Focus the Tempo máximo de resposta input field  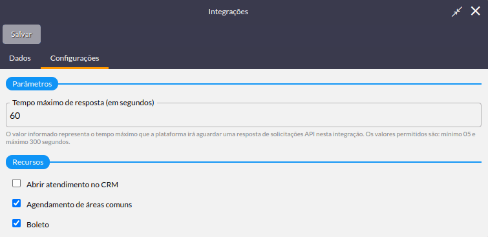(244, 116)
